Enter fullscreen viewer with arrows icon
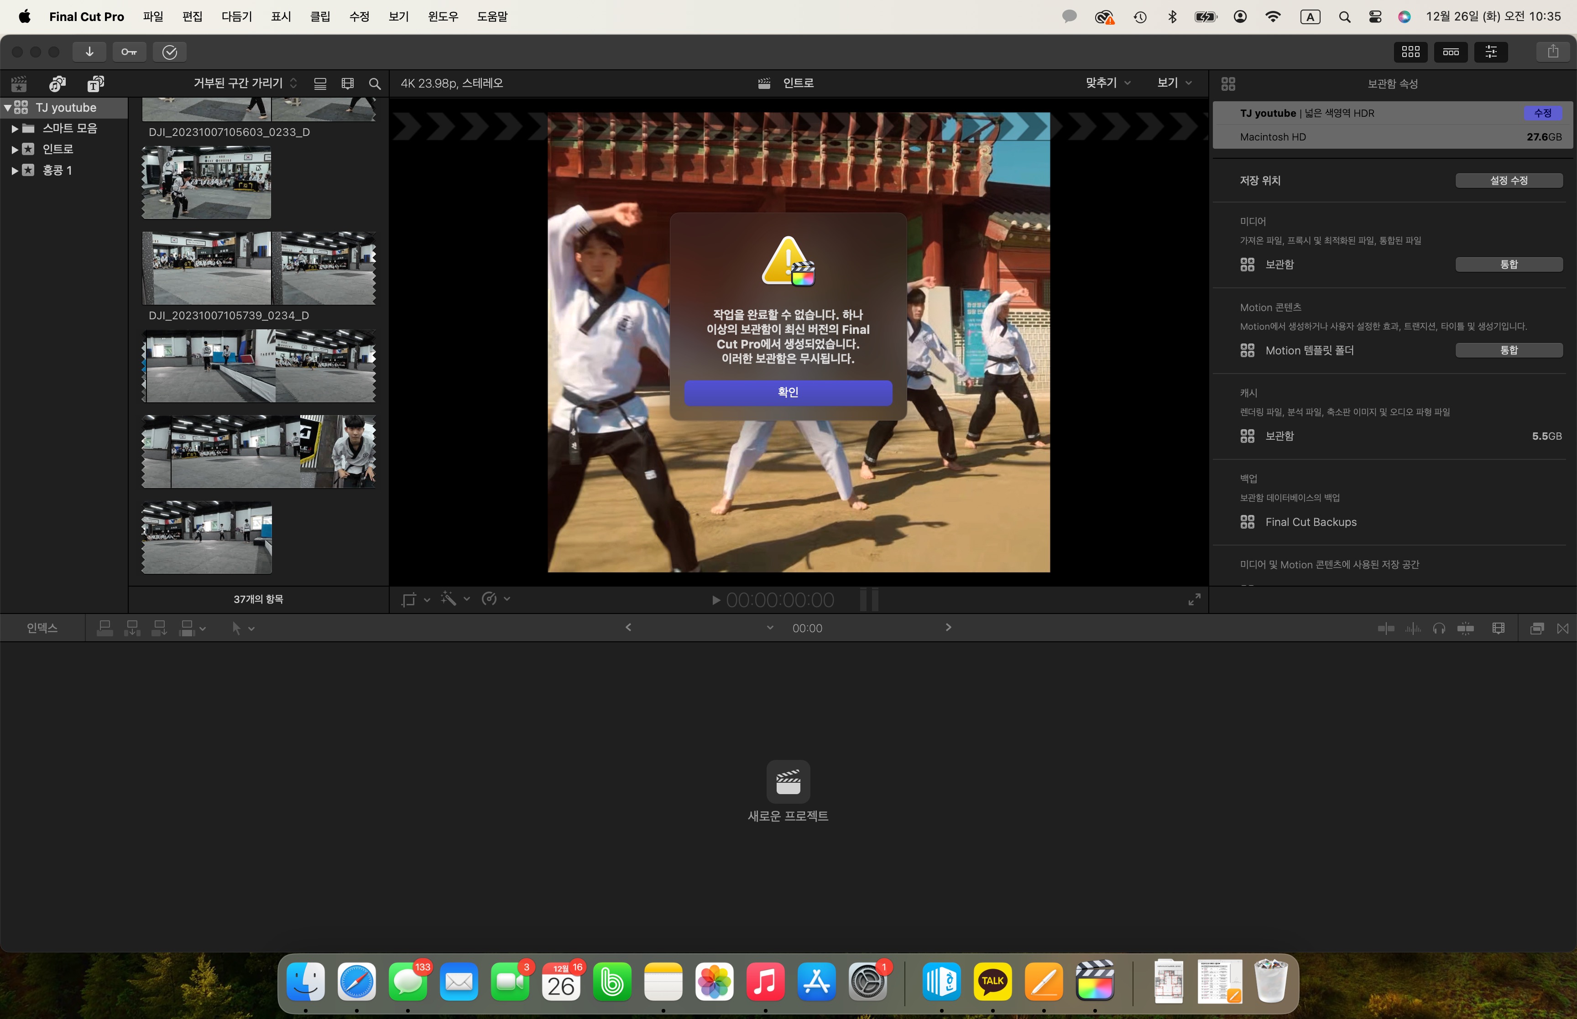The height and width of the screenshot is (1019, 1577). pyautogui.click(x=1194, y=599)
